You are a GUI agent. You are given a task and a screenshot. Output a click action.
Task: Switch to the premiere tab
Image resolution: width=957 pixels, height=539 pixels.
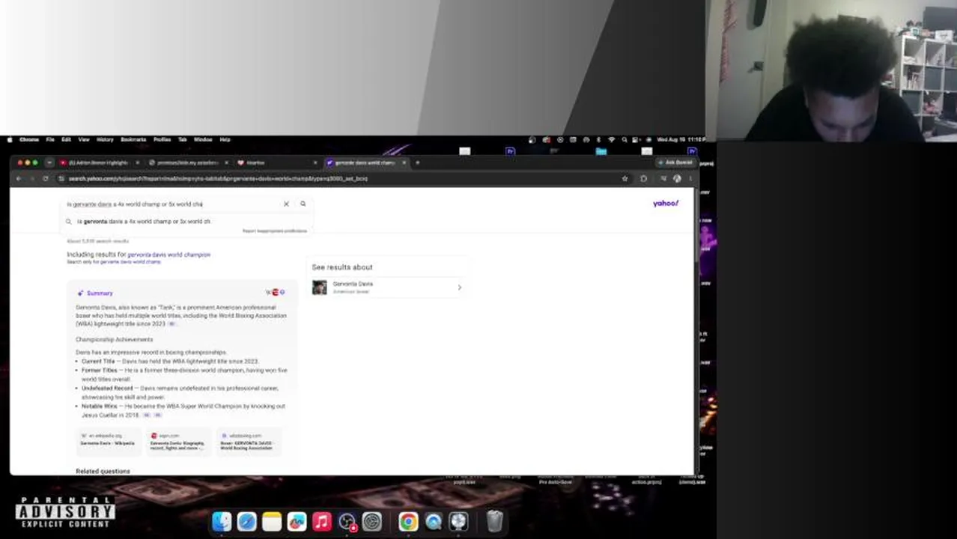click(x=187, y=162)
